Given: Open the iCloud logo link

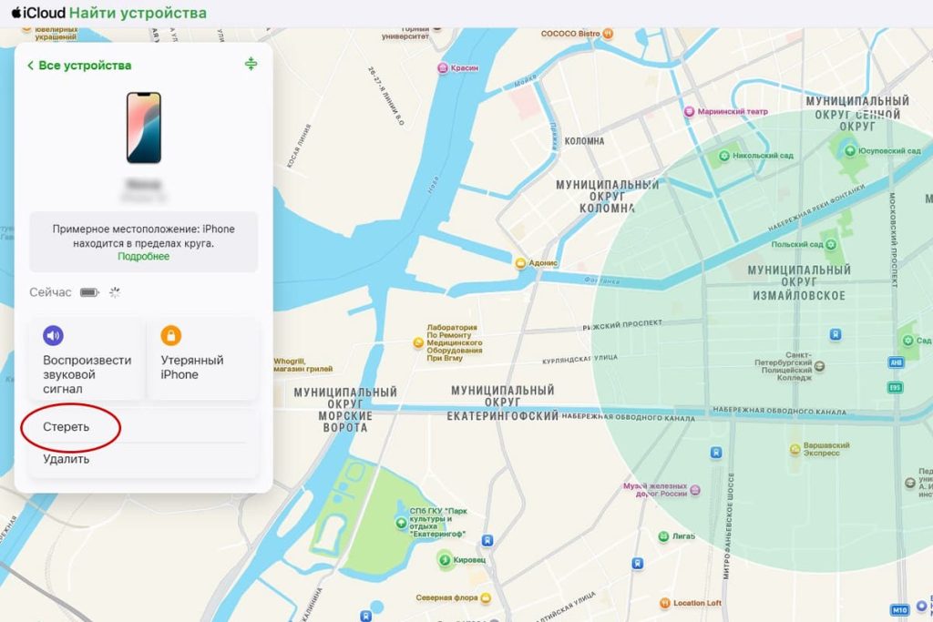Looking at the screenshot, I should coord(38,13).
